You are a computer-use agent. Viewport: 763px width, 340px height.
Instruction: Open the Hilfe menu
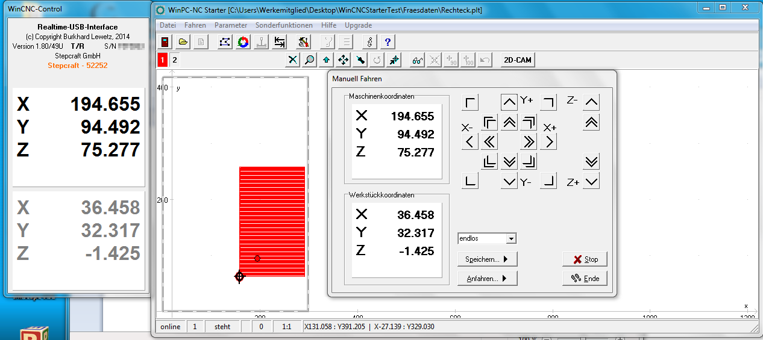click(x=329, y=25)
